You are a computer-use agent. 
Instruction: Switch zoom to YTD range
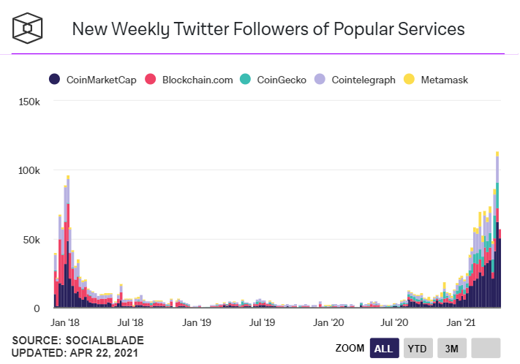click(418, 348)
